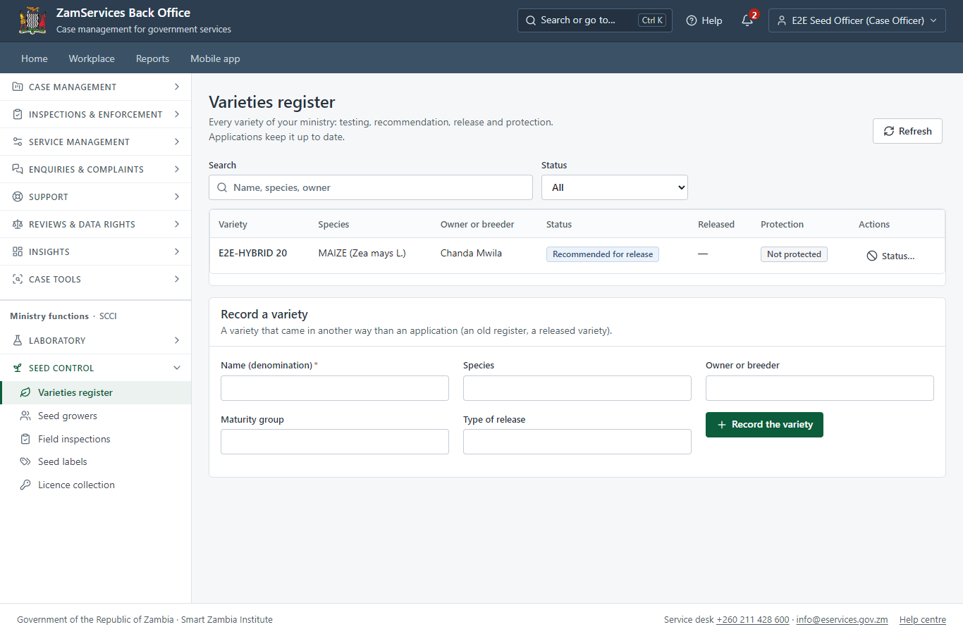Click the Laboratory flask icon

(x=18, y=340)
